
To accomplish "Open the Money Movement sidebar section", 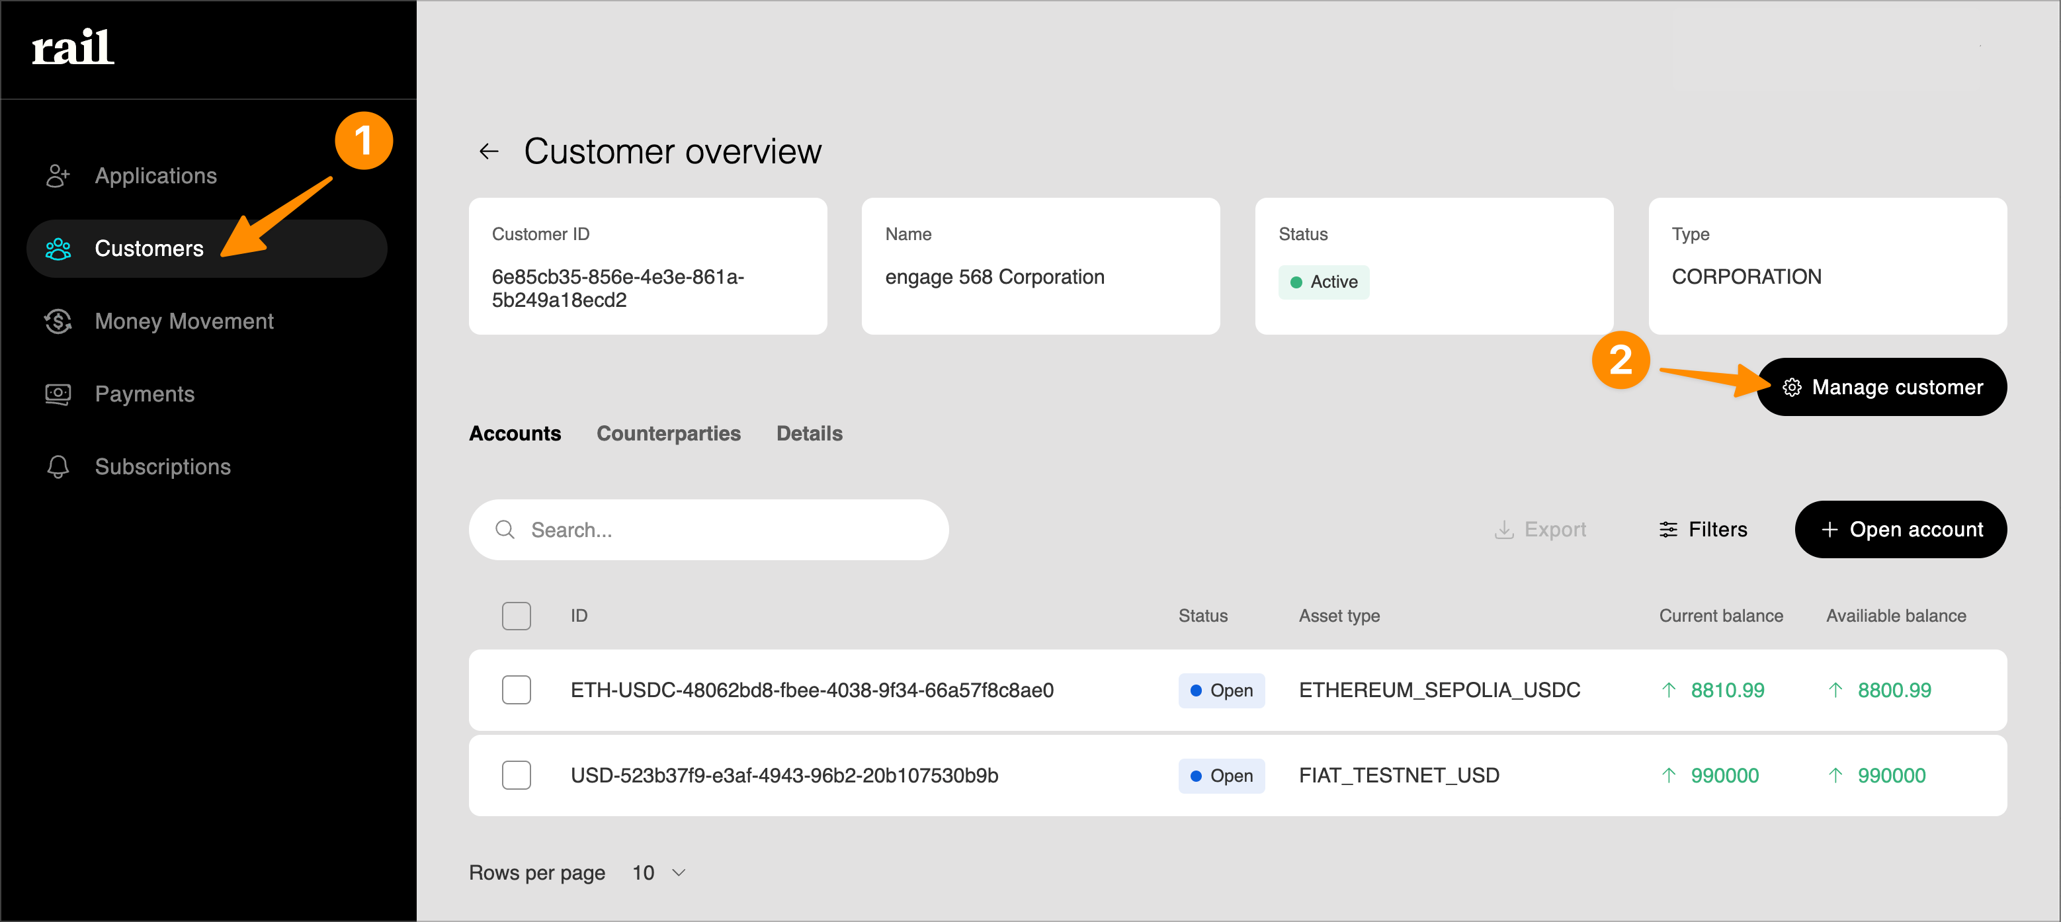I will [x=184, y=321].
